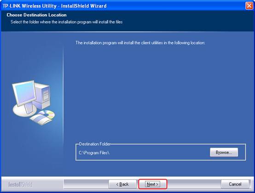
Task: Click empty bar between Next and Cancel
Action: pyautogui.click(x=194, y=184)
